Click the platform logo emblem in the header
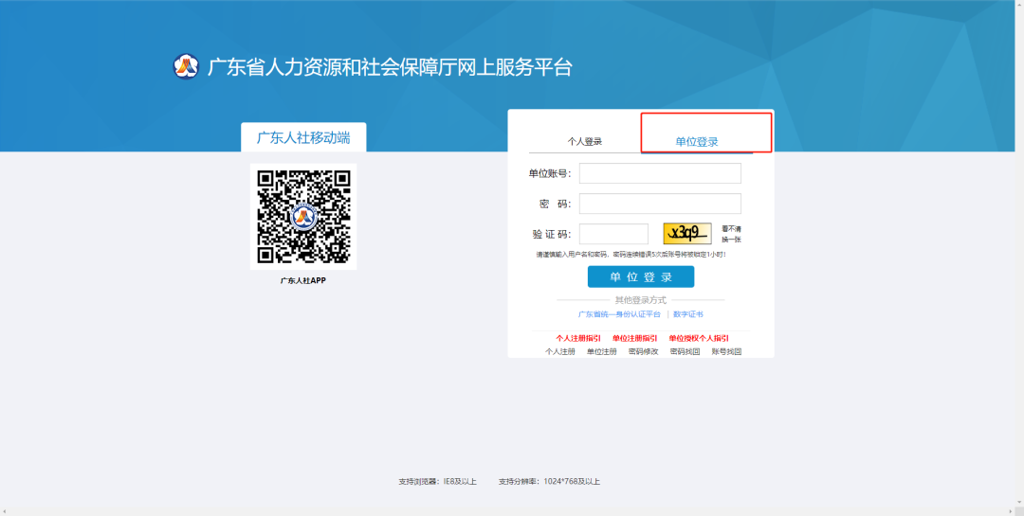Image resolution: width=1024 pixels, height=516 pixels. pyautogui.click(x=186, y=67)
